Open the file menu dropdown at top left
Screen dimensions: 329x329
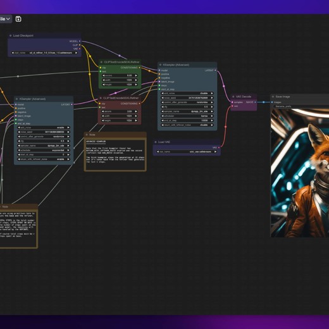tap(5, 19)
